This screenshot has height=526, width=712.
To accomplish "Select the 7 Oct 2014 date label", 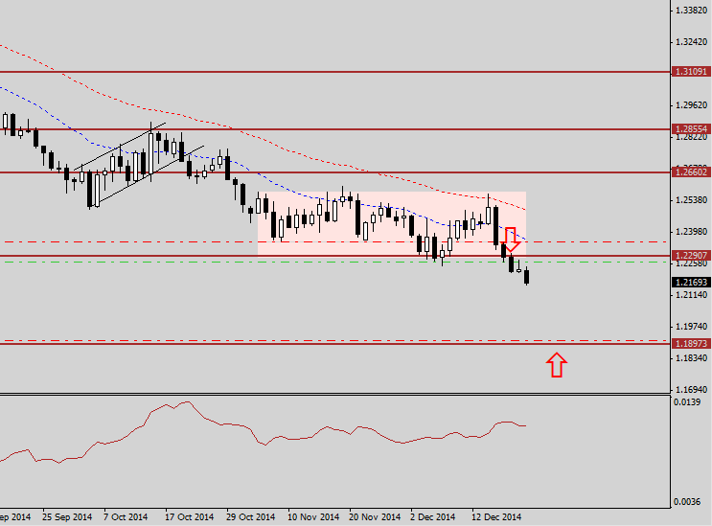I will (x=125, y=515).
